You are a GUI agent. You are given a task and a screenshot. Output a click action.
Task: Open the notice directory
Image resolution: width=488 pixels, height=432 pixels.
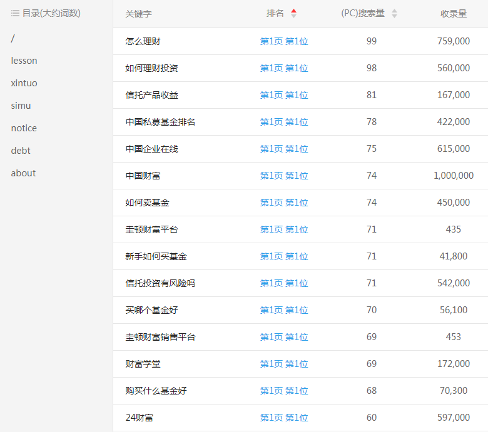coord(24,128)
